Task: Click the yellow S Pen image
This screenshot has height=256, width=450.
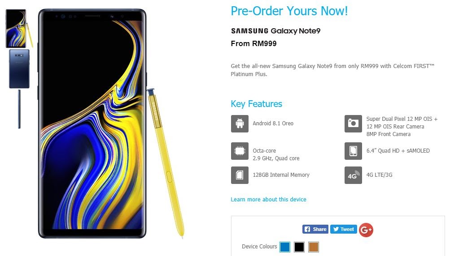Action: click(166, 163)
